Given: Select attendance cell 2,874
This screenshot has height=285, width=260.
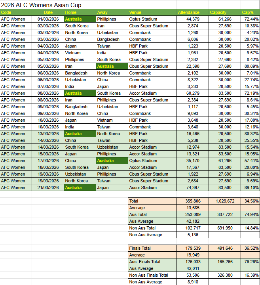Looking at the screenshot, I should point(193,26).
